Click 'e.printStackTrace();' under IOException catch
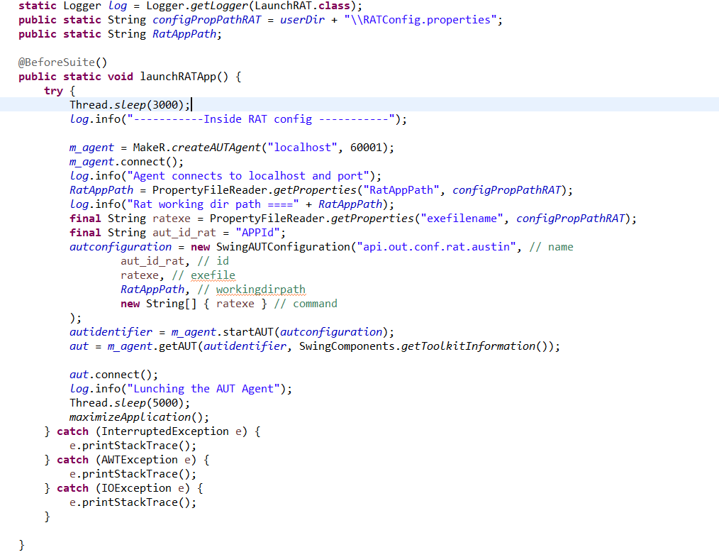The width and height of the screenshot is (719, 557). tap(133, 503)
